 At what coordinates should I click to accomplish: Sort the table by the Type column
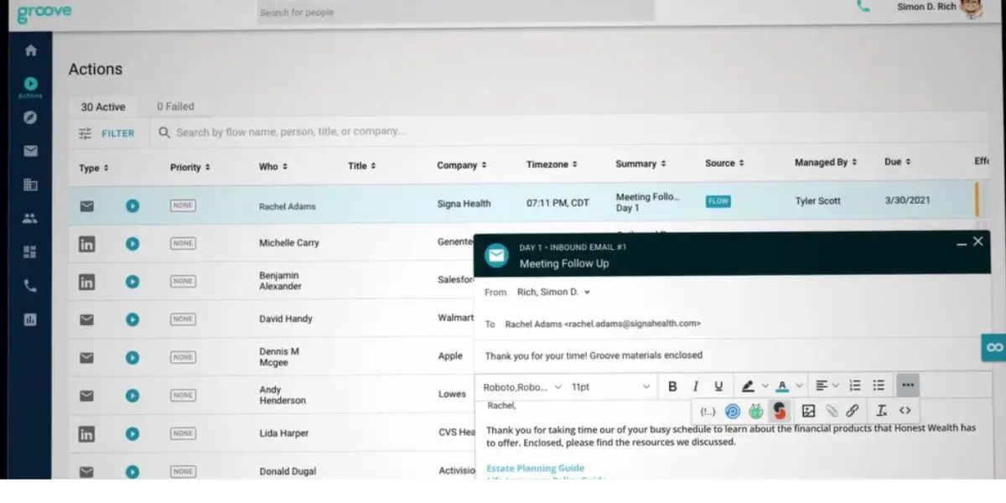click(93, 168)
